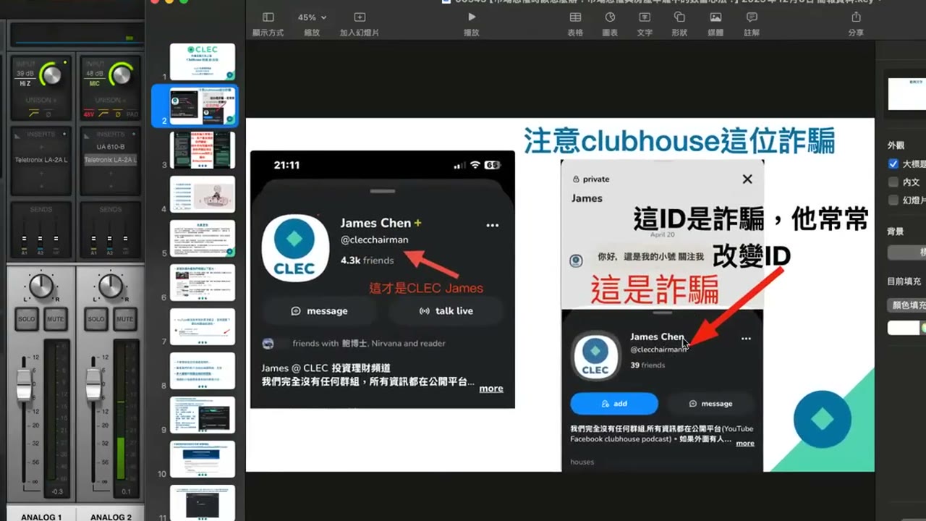Open the UA 610-B insert slot
This screenshot has height=521, width=926.
click(111, 147)
